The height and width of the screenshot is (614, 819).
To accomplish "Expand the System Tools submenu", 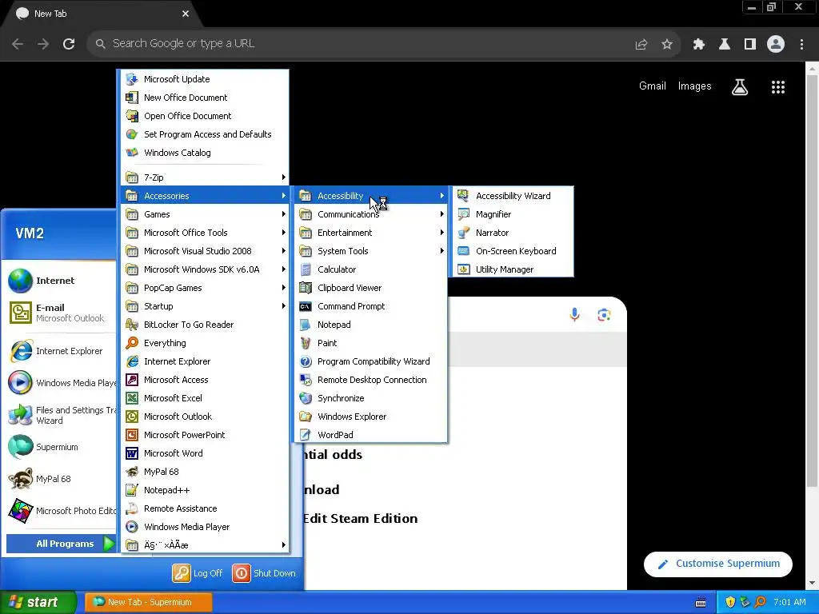I will point(371,251).
